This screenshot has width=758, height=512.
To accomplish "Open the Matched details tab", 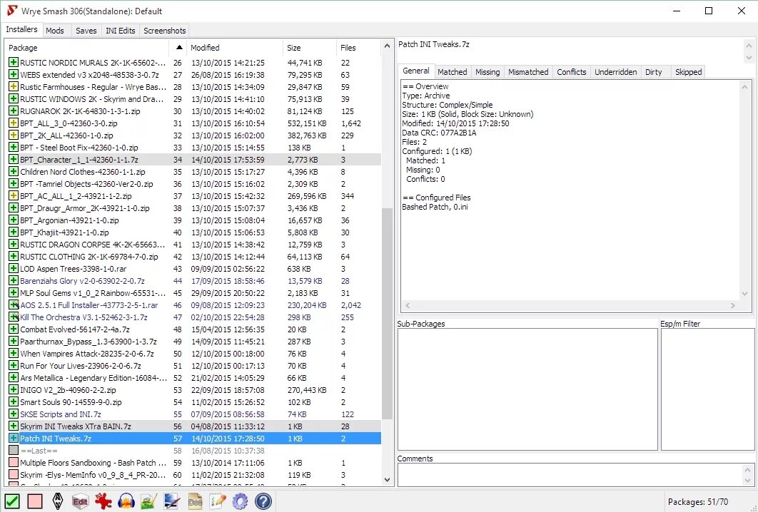I will coord(452,72).
